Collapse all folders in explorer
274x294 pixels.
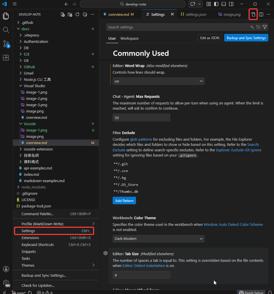(x=85, y=14)
